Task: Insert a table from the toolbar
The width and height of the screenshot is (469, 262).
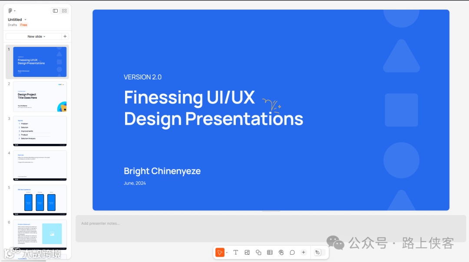Action: (270, 252)
